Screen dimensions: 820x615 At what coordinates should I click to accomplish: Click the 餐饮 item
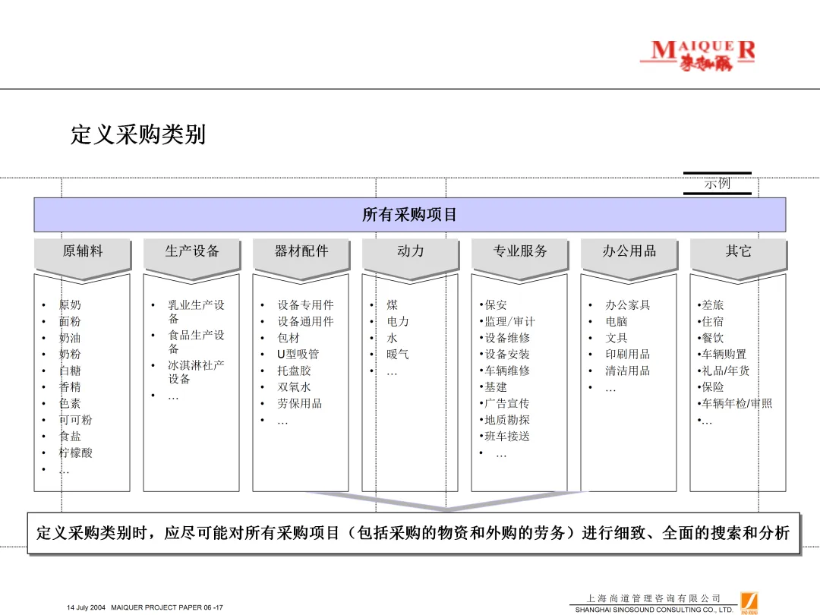pyautogui.click(x=713, y=338)
